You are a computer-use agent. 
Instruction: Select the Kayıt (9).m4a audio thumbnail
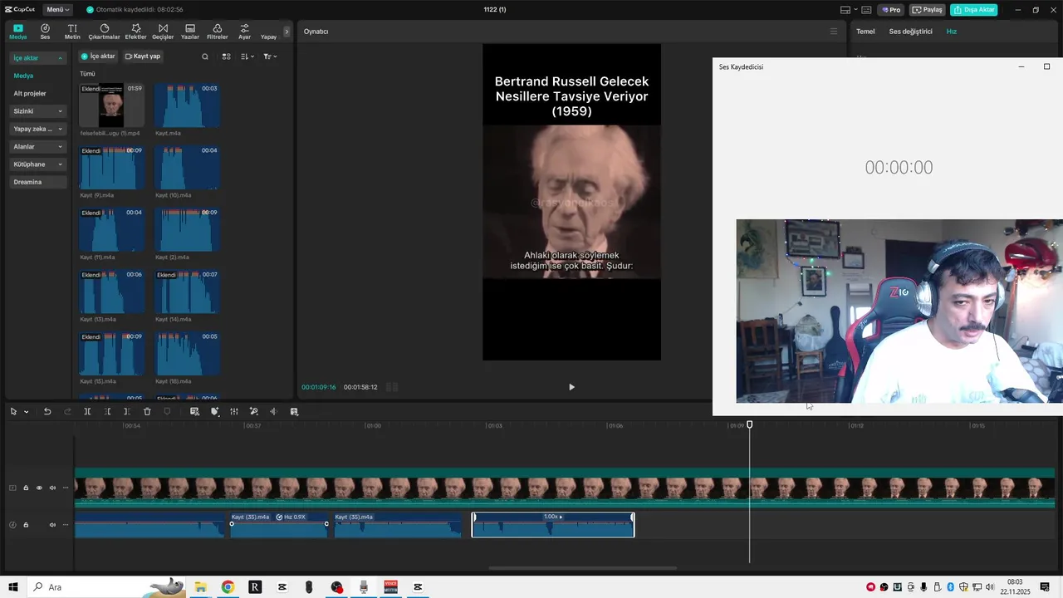tap(112, 167)
